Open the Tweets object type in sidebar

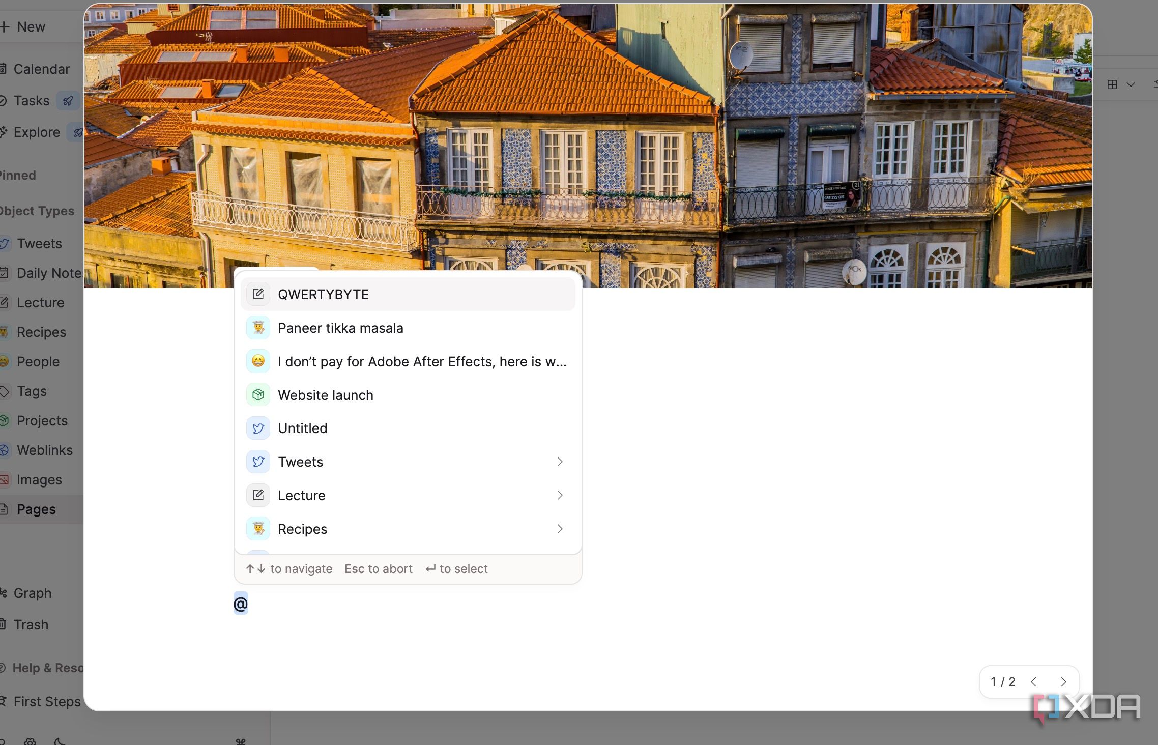point(39,244)
